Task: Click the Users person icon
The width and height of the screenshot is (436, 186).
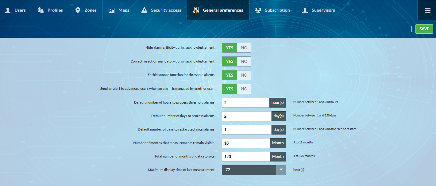Action: (x=8, y=10)
